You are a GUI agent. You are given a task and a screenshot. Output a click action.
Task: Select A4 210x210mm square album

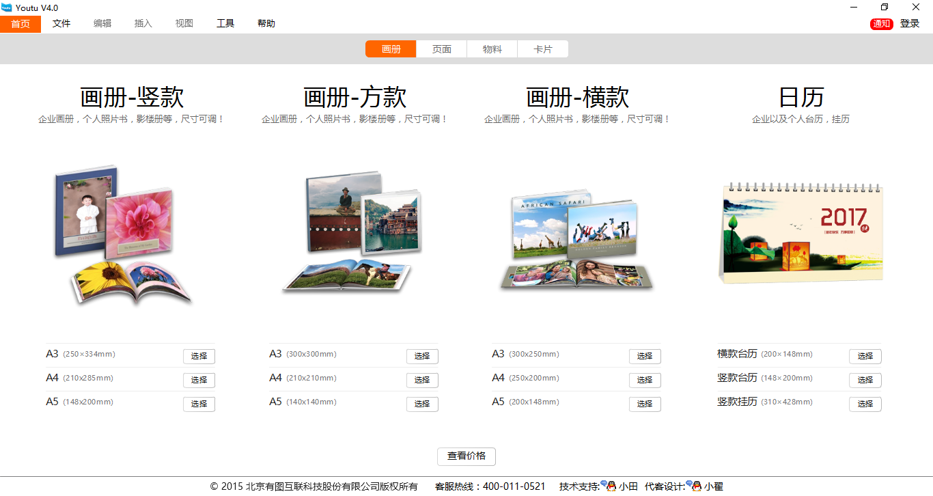point(422,380)
